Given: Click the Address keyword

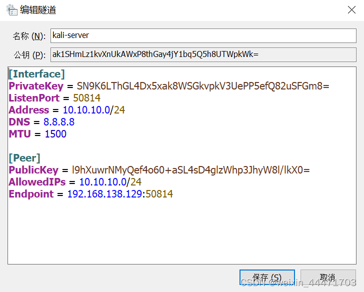Looking at the screenshot, I should 29,110.
